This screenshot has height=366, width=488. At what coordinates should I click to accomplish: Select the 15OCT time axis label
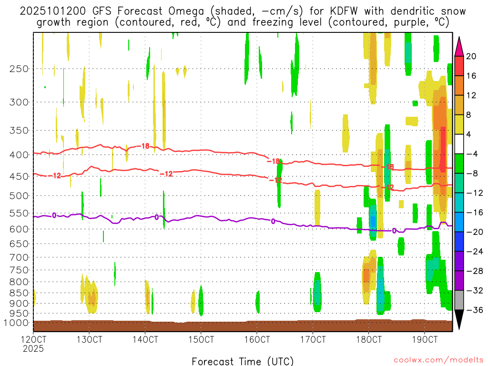click(x=201, y=340)
